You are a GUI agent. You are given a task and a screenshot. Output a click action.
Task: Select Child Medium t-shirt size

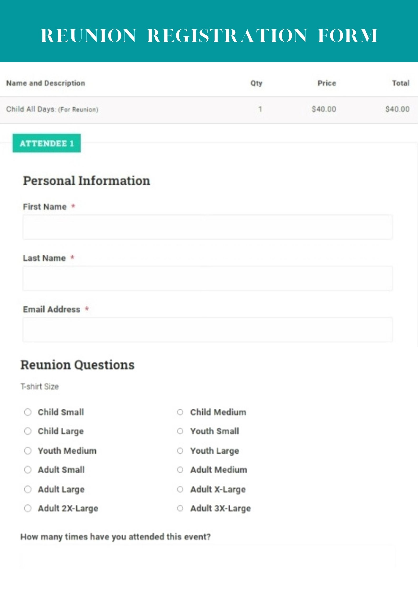180,412
